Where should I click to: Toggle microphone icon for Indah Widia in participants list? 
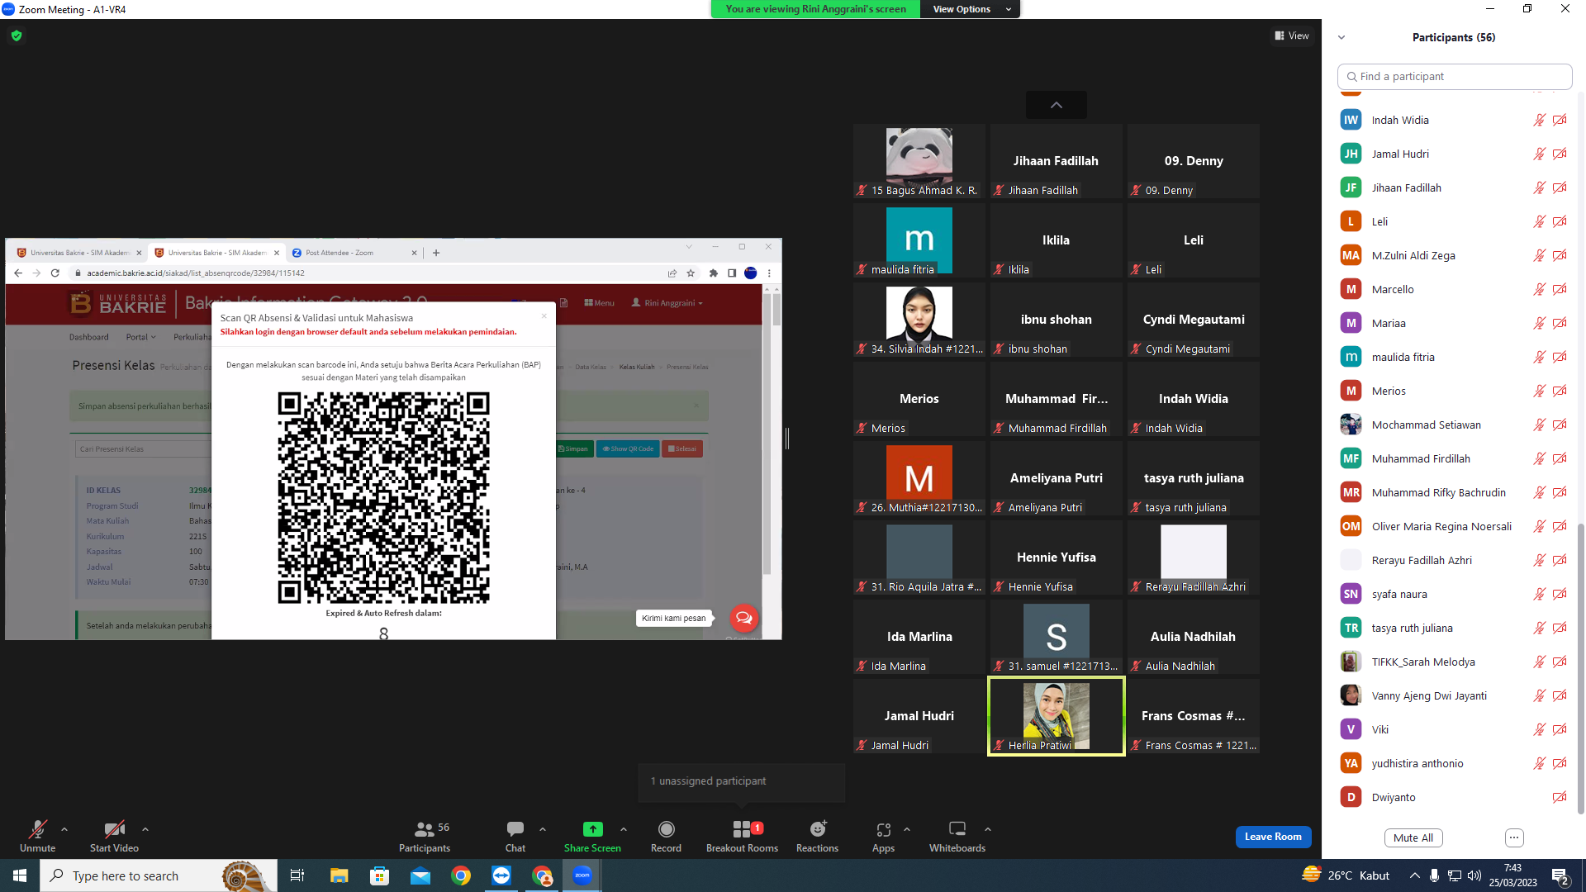pyautogui.click(x=1539, y=120)
